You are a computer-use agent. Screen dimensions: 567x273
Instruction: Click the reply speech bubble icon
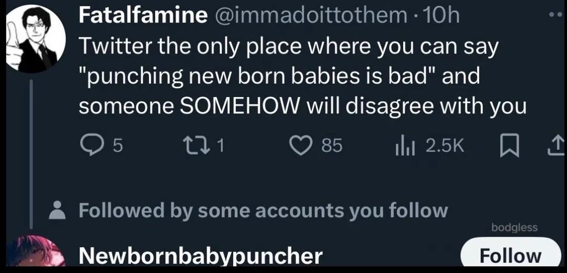[x=92, y=146]
